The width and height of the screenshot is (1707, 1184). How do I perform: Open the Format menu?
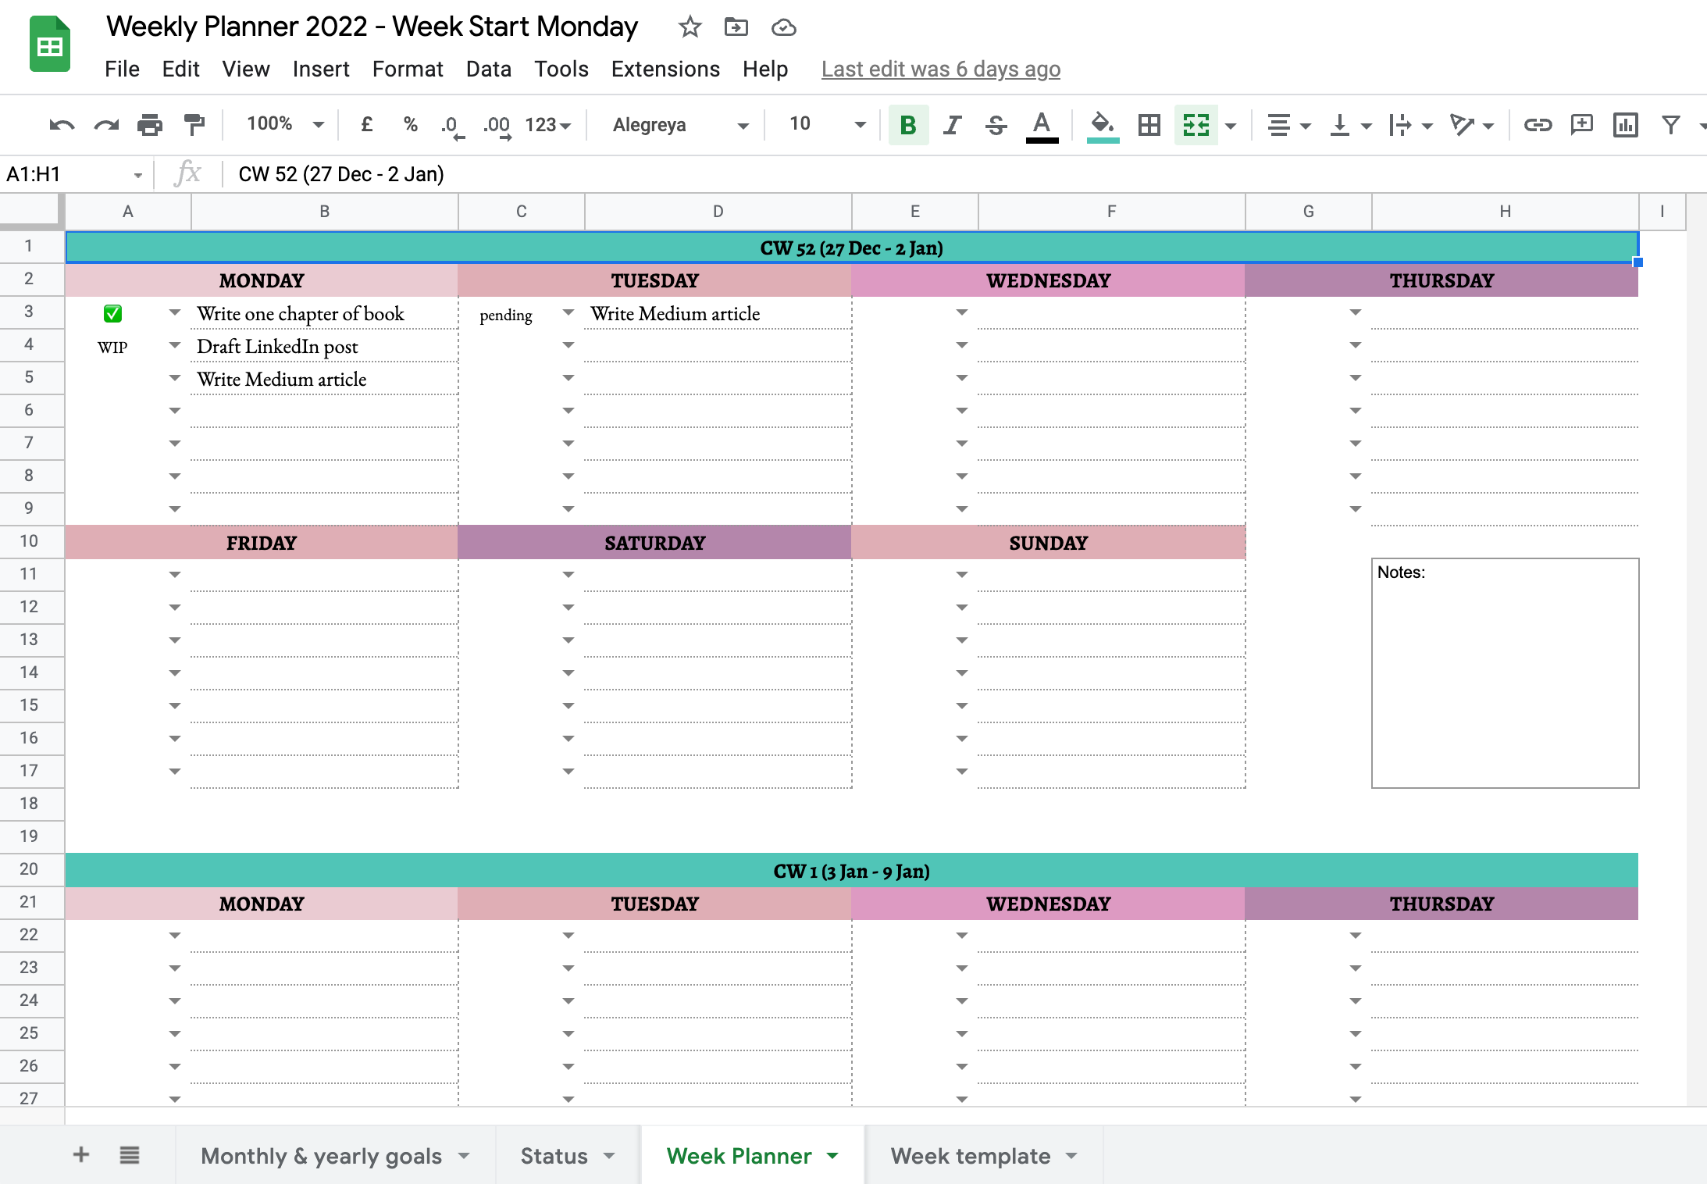408,70
